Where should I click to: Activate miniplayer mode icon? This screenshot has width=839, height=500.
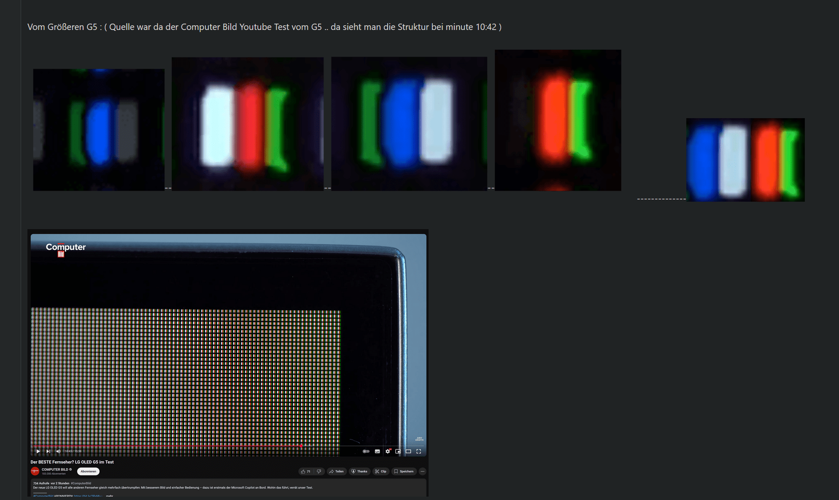click(x=398, y=451)
